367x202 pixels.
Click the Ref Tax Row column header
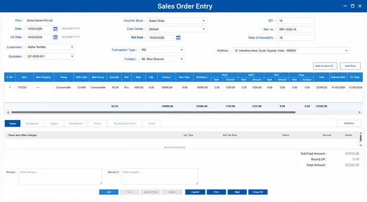[x=230, y=135]
